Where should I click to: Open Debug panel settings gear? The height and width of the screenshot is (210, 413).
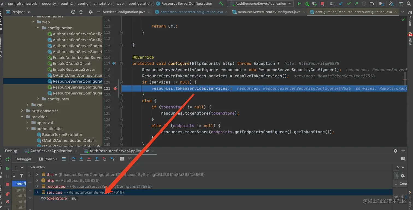click(x=395, y=151)
